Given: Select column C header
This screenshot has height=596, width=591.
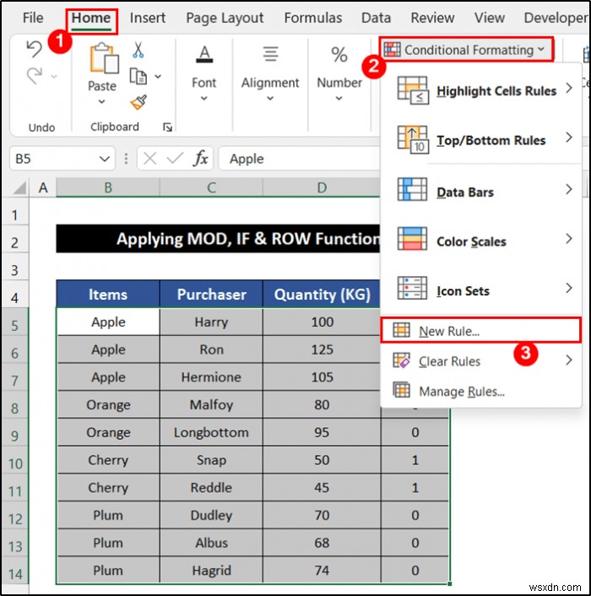Looking at the screenshot, I should coord(211,187).
